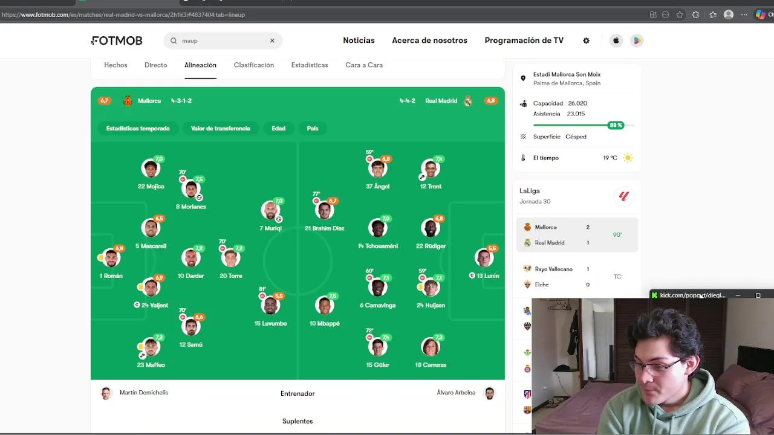
Task: Select player 18 Carreras
Action: tap(431, 352)
